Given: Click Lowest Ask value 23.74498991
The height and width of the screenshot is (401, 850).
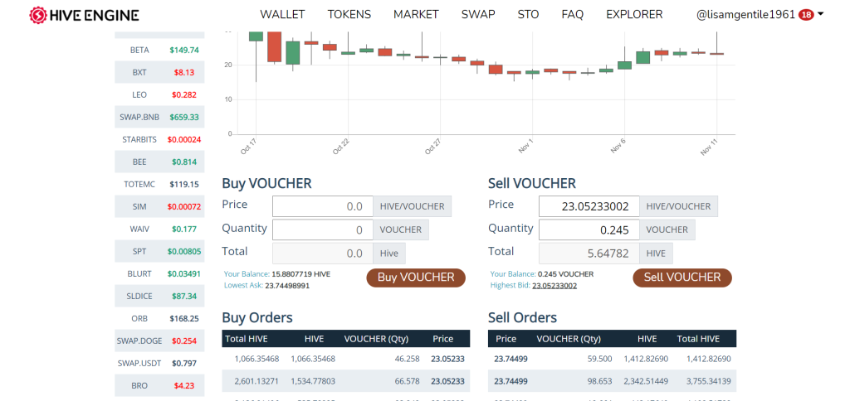Looking at the screenshot, I should pos(287,286).
